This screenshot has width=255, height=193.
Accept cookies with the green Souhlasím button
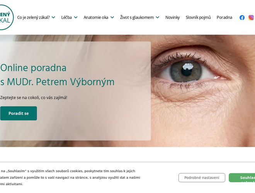pyautogui.click(x=242, y=178)
